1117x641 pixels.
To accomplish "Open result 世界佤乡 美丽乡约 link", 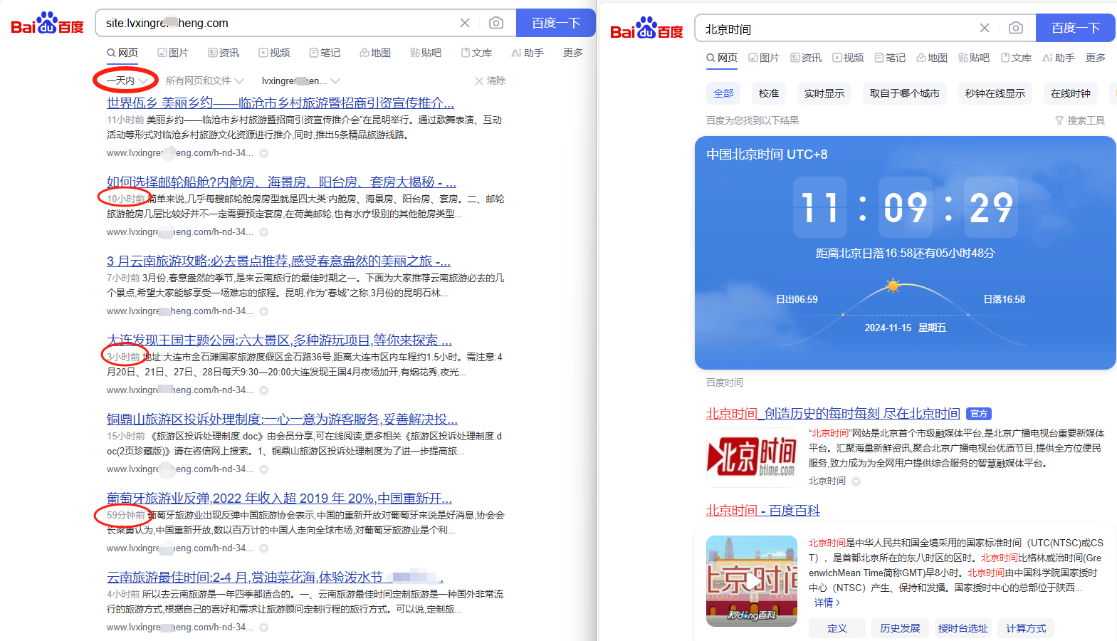I will click(x=280, y=103).
